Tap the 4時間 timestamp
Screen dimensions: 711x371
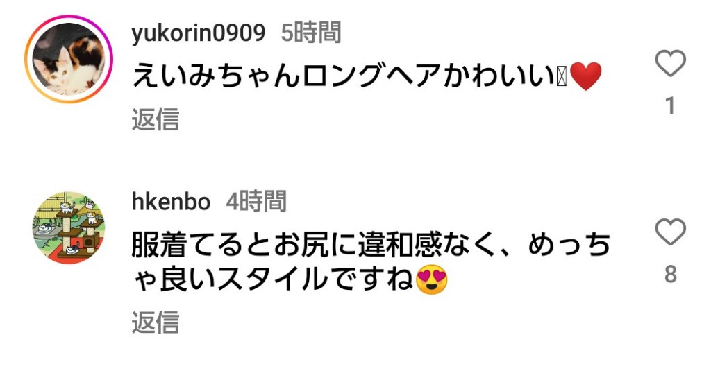256,201
